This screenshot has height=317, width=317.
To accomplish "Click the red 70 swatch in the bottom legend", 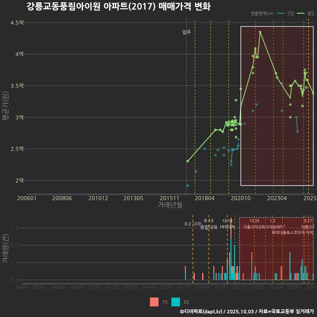I will [x=154, y=302].
